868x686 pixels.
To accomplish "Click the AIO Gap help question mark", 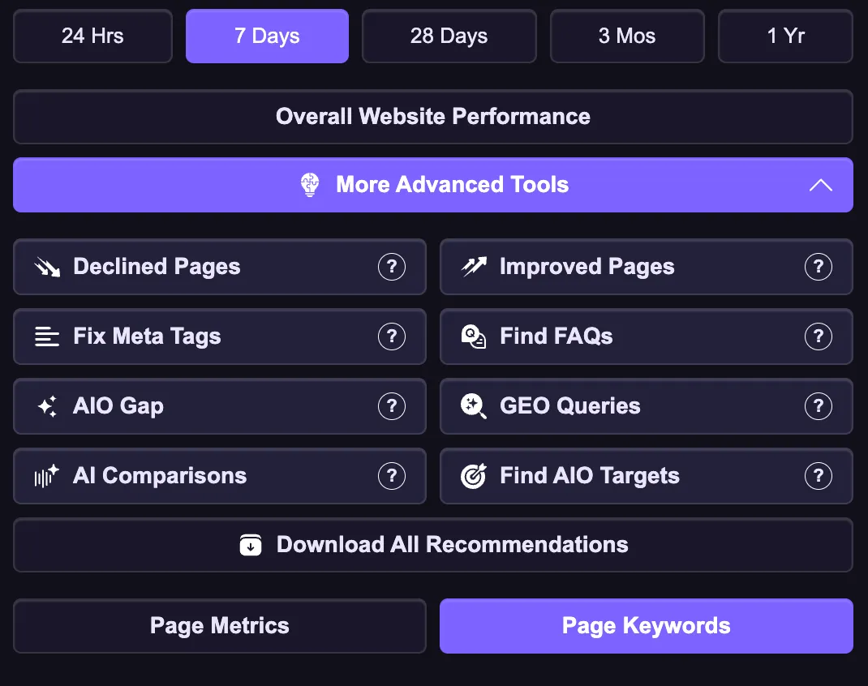I will pos(392,406).
